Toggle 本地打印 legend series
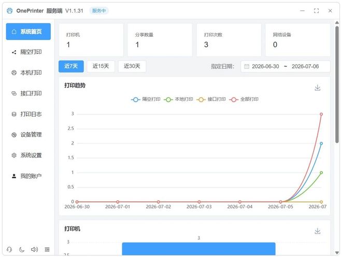The image size is (342, 257). [x=178, y=99]
